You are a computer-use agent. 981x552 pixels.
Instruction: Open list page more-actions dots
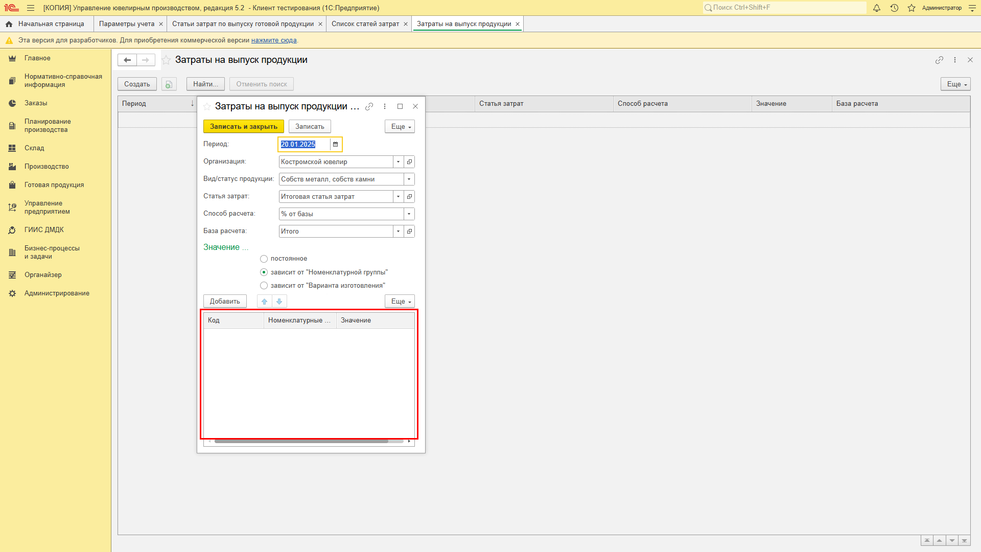click(955, 60)
